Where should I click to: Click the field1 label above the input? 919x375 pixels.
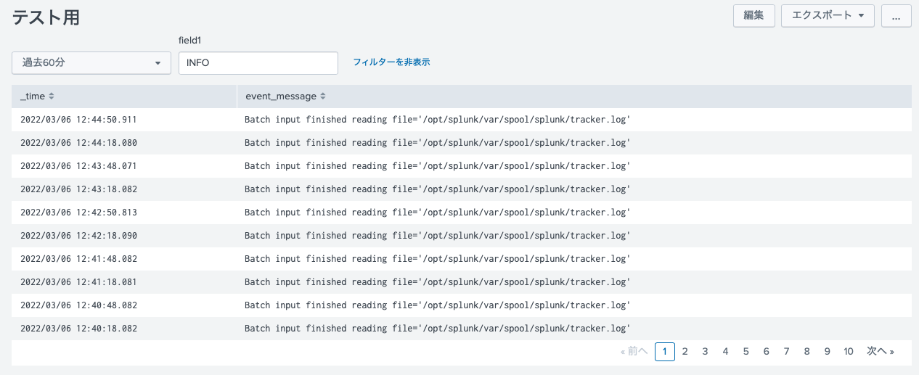coord(189,41)
